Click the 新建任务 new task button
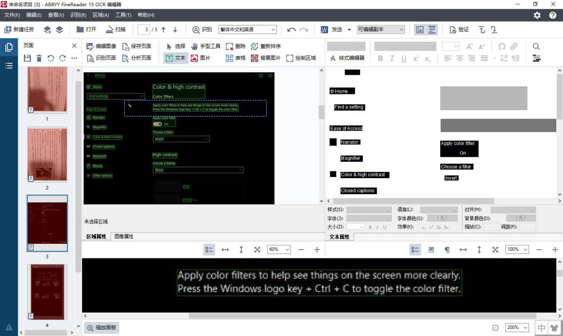This screenshot has width=563, height=336. coord(19,29)
